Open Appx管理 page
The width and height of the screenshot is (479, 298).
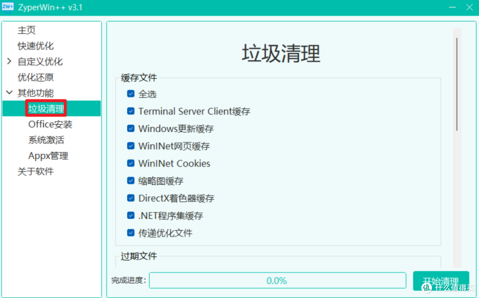pos(48,155)
